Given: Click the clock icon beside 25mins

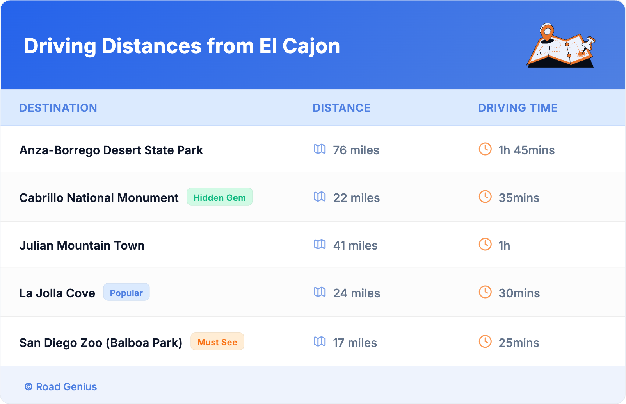Looking at the screenshot, I should click(x=485, y=341).
